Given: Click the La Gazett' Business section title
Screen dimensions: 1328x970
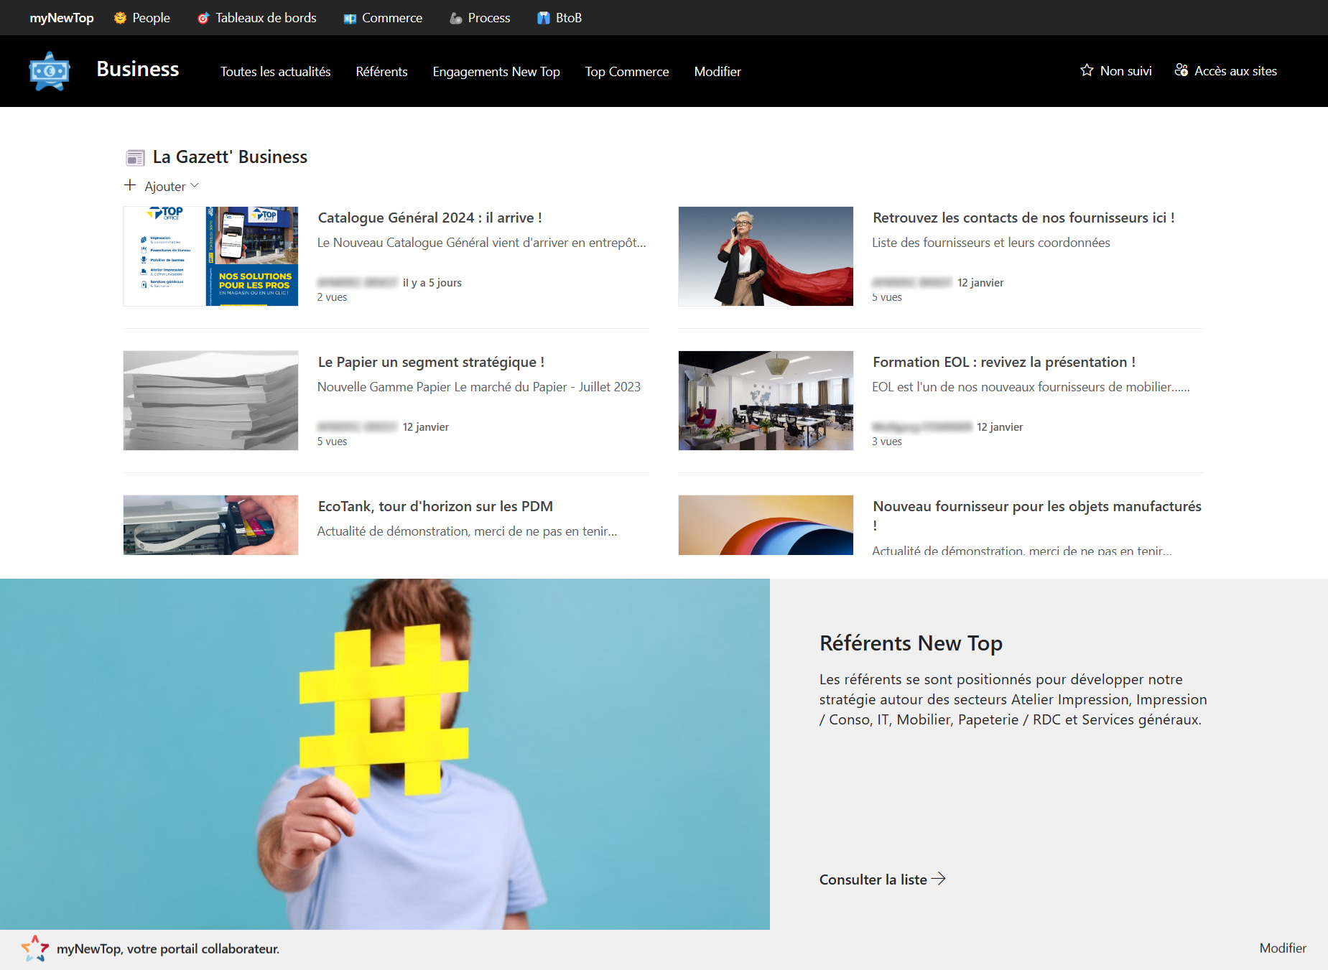Looking at the screenshot, I should [230, 157].
